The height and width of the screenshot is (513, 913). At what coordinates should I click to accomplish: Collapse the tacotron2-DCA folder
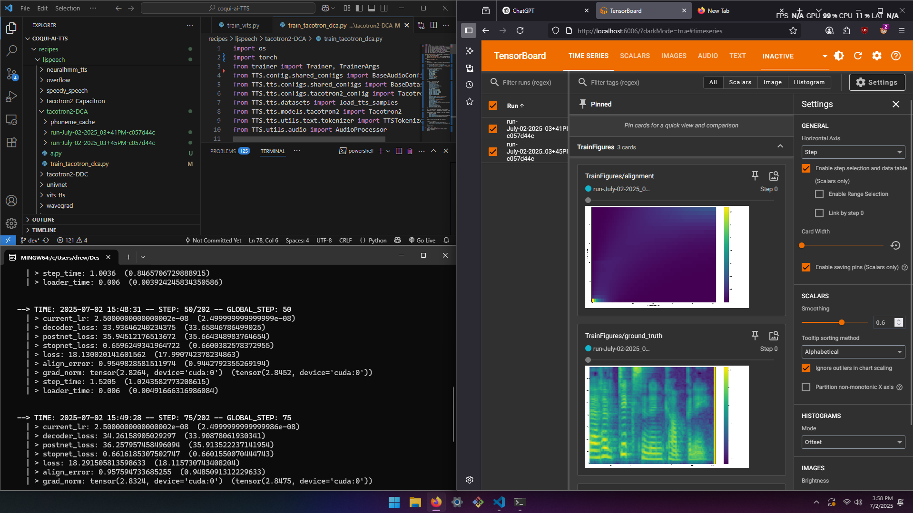click(67, 111)
